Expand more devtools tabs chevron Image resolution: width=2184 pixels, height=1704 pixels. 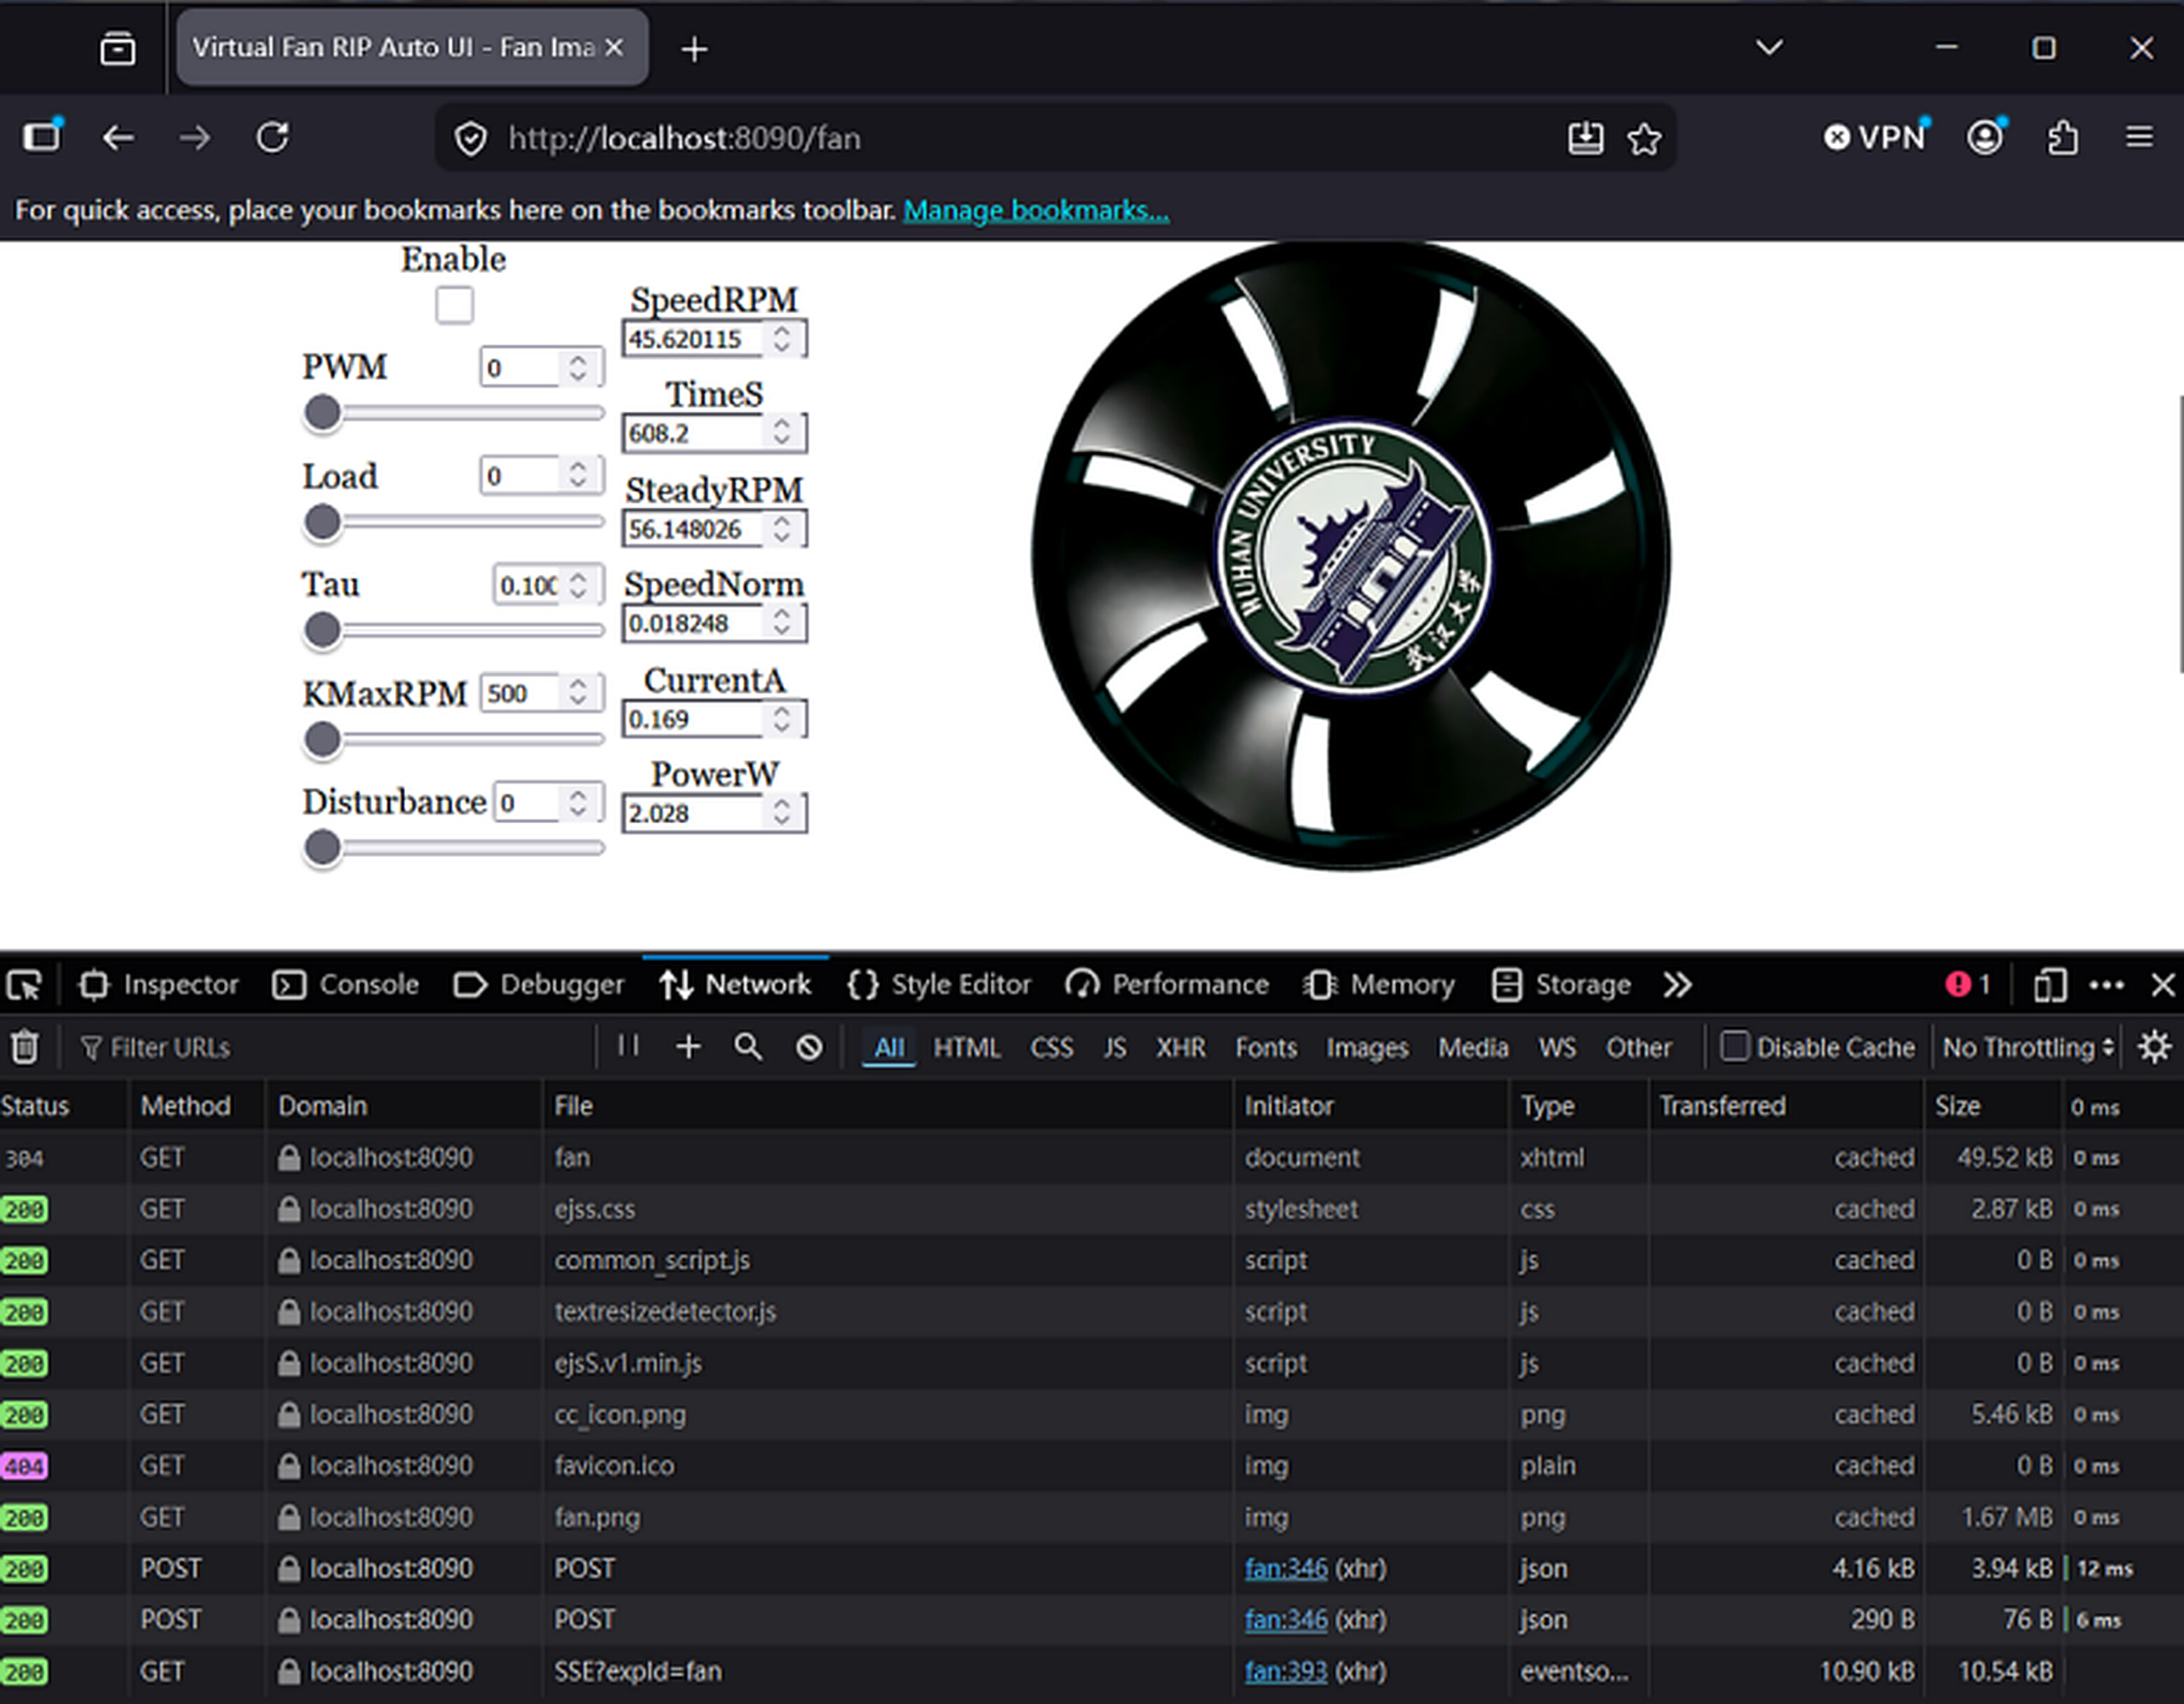point(1678,985)
